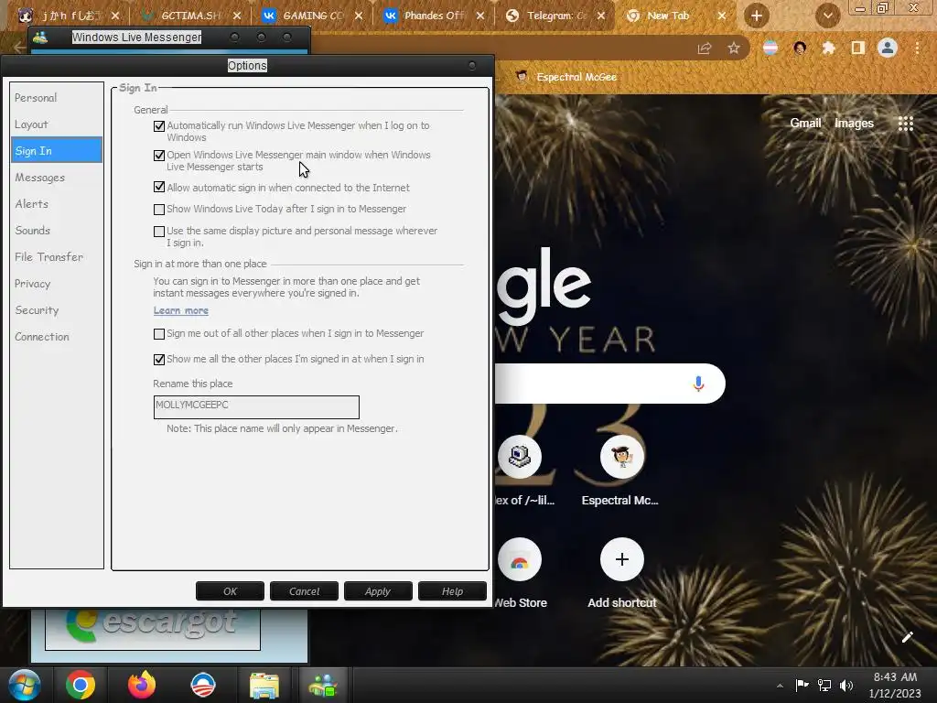The height and width of the screenshot is (703, 937).
Task: Check Sign me out of all other places
Action: click(x=159, y=333)
